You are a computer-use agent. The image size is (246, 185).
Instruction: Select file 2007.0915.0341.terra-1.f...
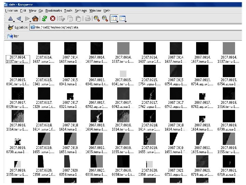click(18, 75)
